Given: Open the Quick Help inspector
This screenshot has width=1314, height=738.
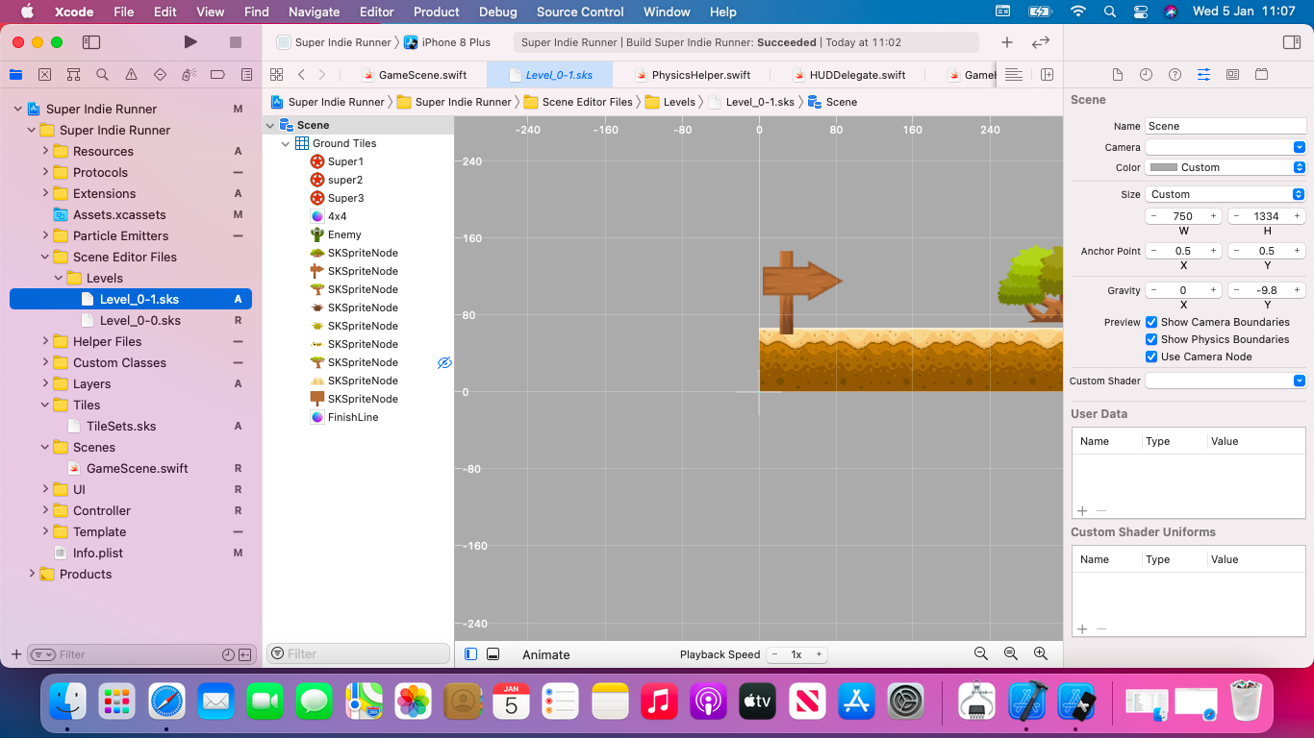Looking at the screenshot, I should tap(1174, 74).
